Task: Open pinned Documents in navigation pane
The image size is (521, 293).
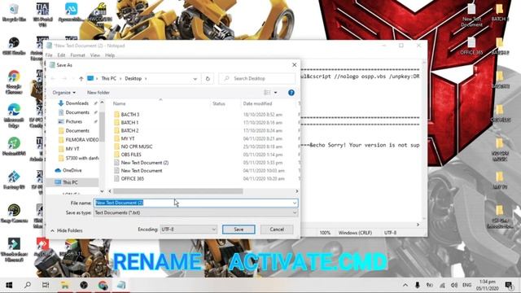Action: [77, 112]
